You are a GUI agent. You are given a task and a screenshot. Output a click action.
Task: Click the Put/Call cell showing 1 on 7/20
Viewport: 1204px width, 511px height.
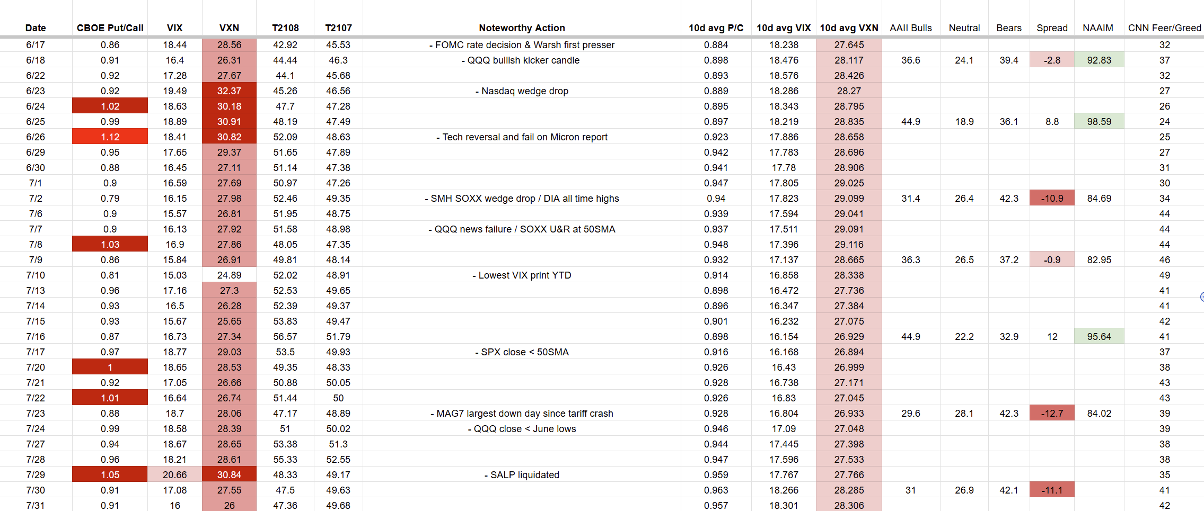click(x=110, y=367)
